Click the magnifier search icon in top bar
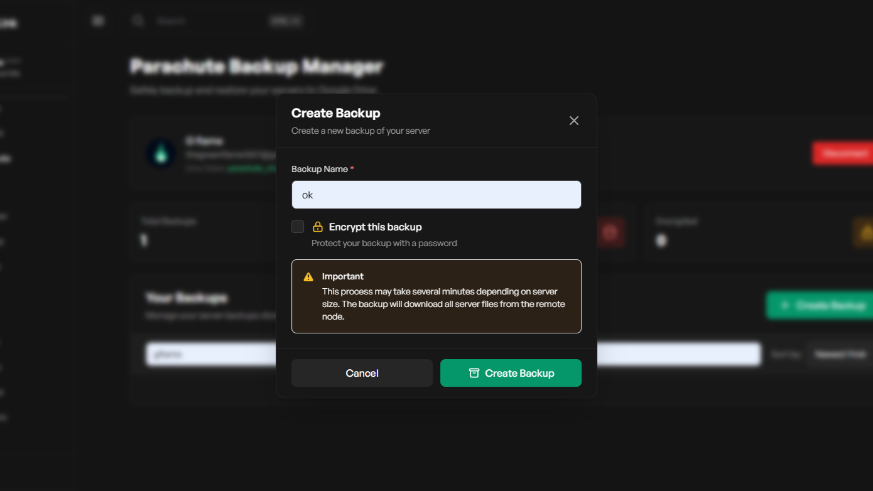The image size is (873, 491). point(138,21)
